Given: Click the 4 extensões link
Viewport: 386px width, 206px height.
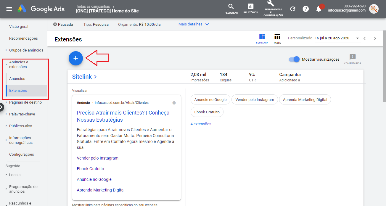Looking at the screenshot, I should (201, 124).
